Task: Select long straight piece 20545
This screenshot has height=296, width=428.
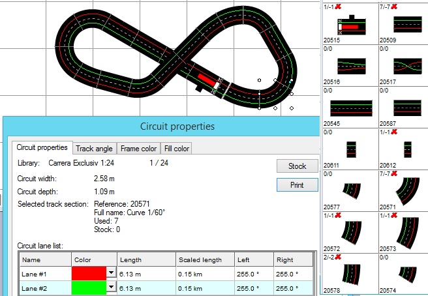Action: (351, 108)
